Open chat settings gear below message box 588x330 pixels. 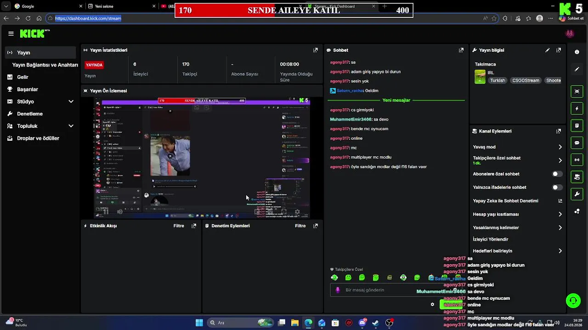pos(432,304)
